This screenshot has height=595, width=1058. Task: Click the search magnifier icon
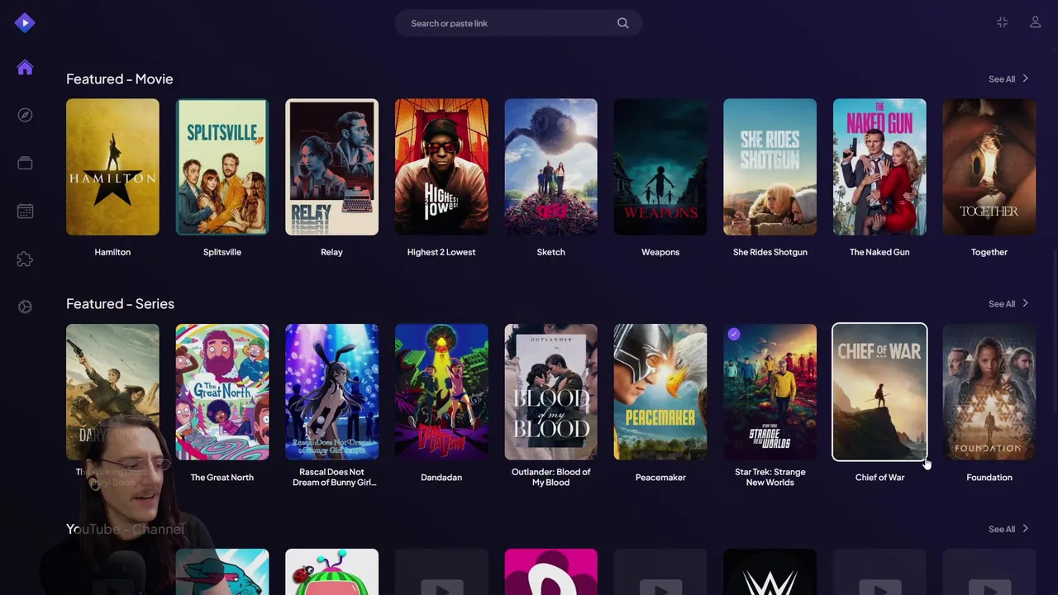coord(623,23)
